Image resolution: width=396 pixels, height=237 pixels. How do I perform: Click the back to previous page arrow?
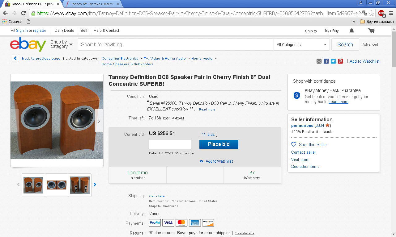[x=15, y=58]
